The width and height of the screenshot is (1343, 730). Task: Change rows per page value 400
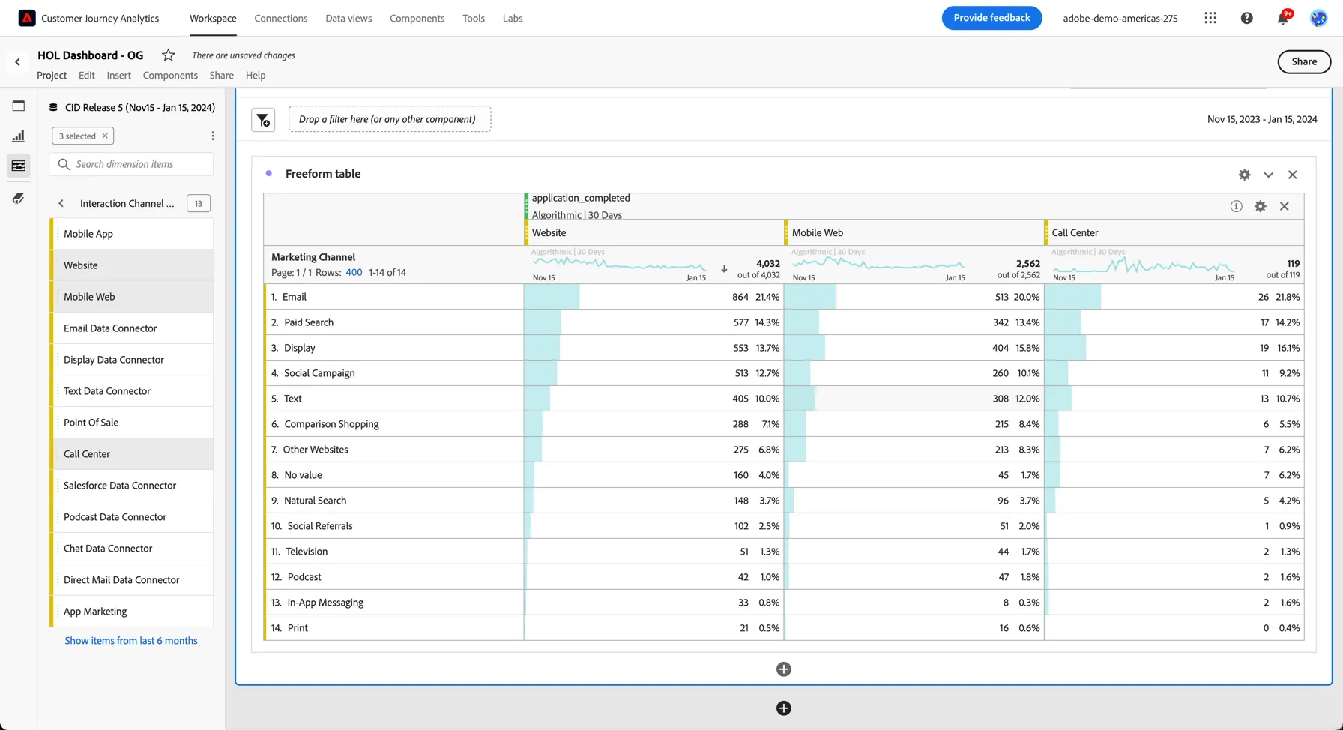(354, 272)
